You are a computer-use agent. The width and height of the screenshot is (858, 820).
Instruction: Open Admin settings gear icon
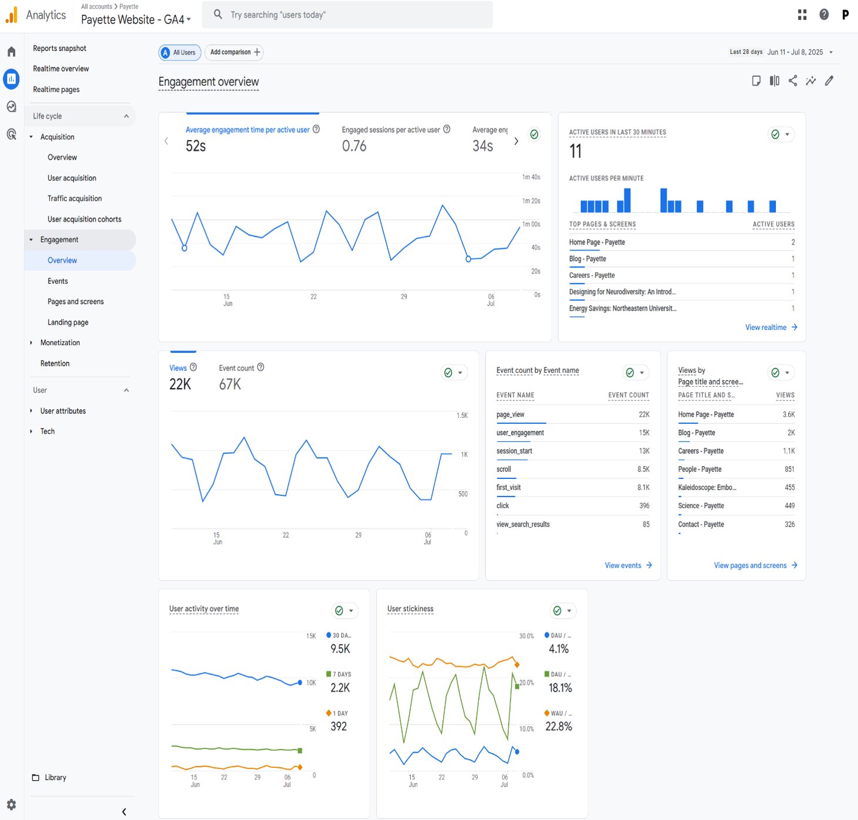pyautogui.click(x=11, y=804)
